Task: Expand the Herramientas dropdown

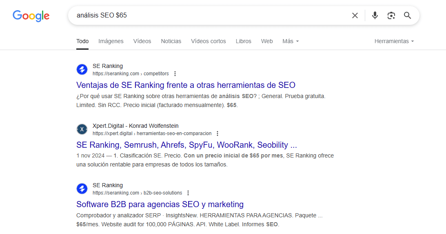Action: pyautogui.click(x=394, y=42)
